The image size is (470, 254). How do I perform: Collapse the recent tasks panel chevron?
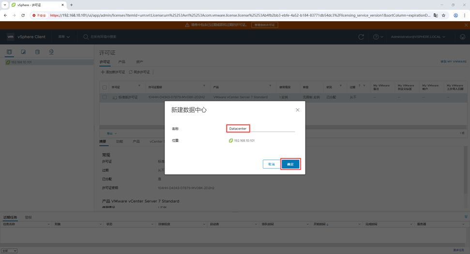tap(466, 217)
